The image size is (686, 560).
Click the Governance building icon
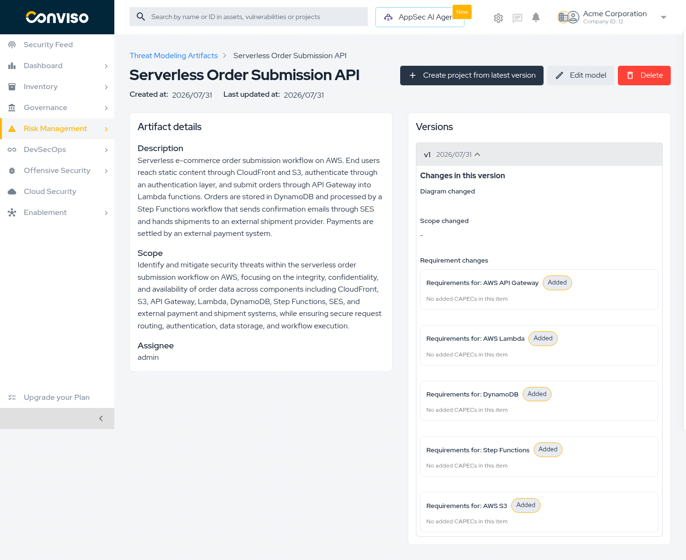[x=12, y=108]
